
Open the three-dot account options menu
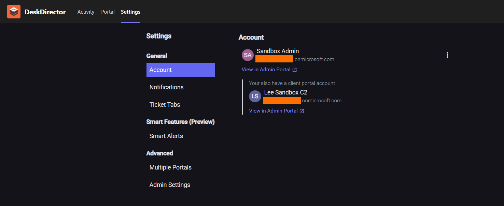(447, 55)
